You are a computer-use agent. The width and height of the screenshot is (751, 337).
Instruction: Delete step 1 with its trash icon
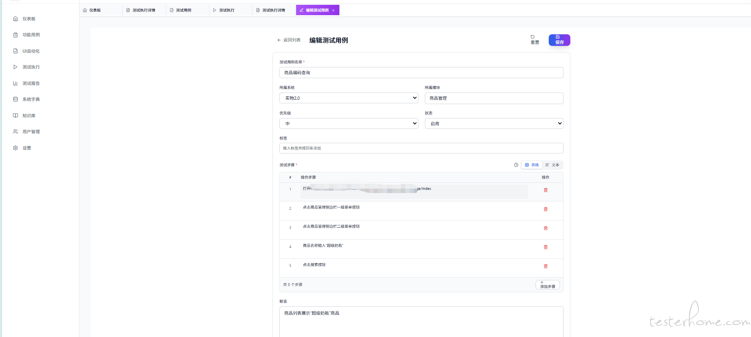(x=546, y=190)
